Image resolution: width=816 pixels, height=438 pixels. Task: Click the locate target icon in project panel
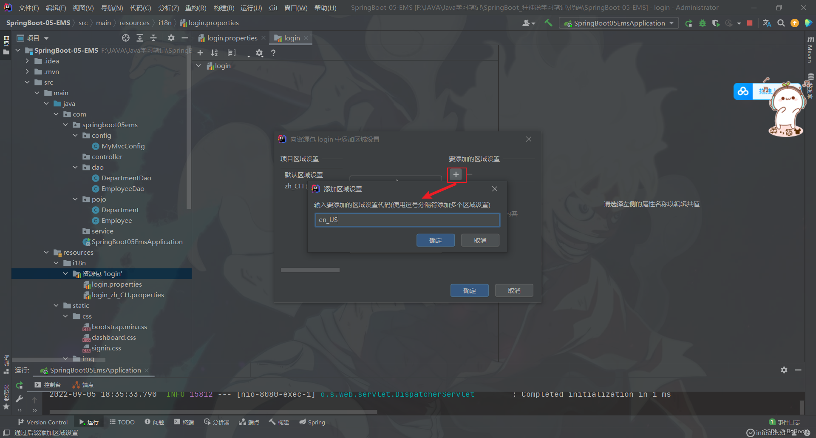(126, 38)
